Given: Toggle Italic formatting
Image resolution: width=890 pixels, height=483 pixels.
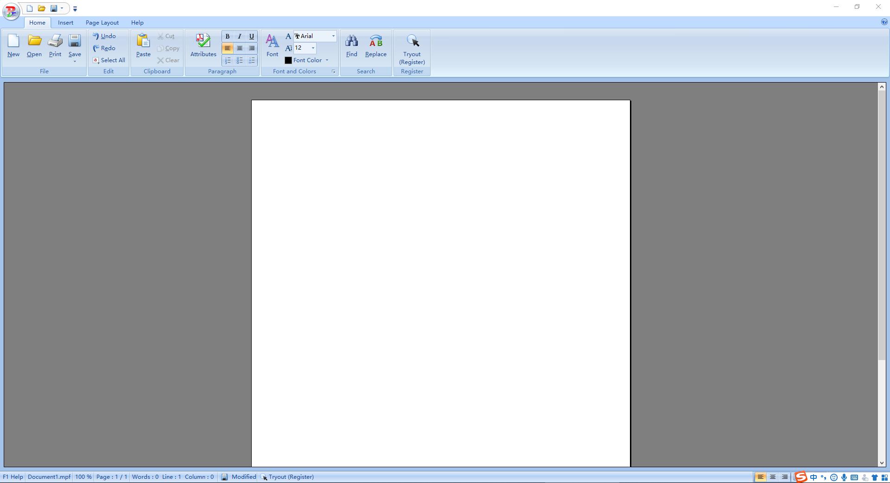Looking at the screenshot, I should coord(240,36).
